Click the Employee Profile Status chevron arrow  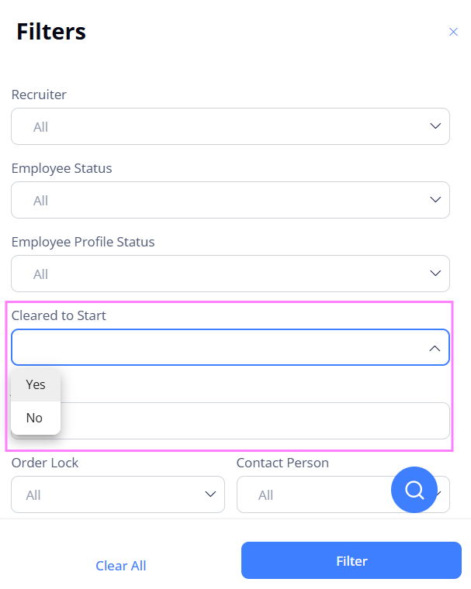pyautogui.click(x=435, y=274)
